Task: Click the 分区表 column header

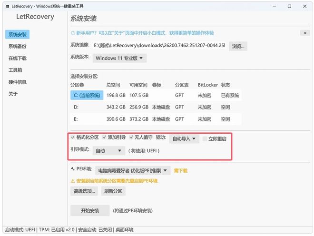Action: click(x=182, y=85)
